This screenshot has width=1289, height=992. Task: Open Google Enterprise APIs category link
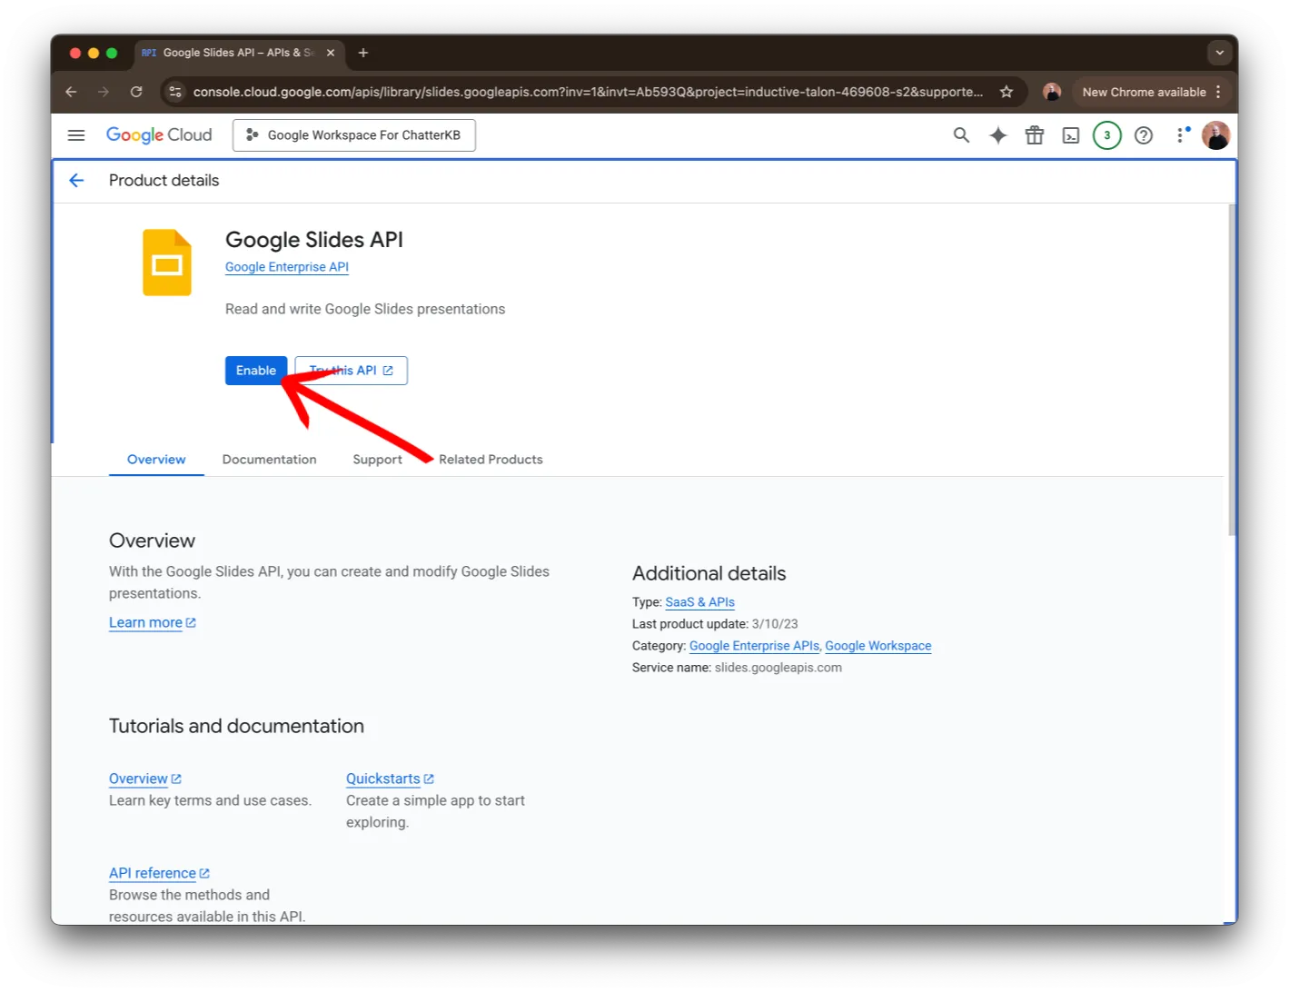click(x=754, y=646)
